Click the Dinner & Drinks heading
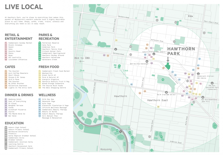Image resolution: width=223 pixels, height=155 pixels. point(19,95)
